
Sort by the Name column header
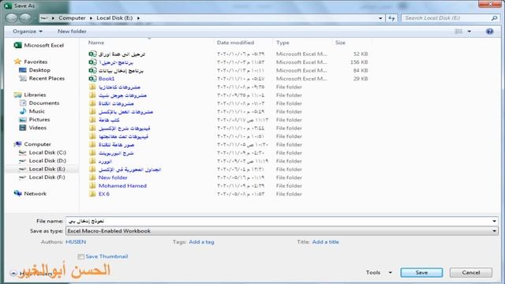(x=96, y=43)
